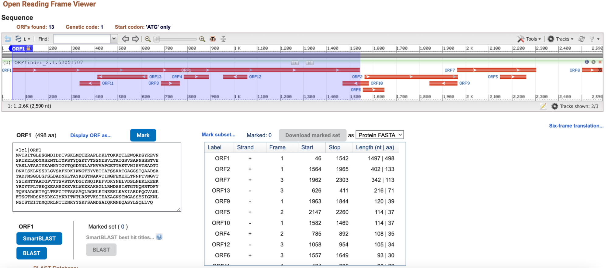This screenshot has width=608, height=268.
Task: Expand the Find box dropdown arrow
Action: [x=114, y=39]
